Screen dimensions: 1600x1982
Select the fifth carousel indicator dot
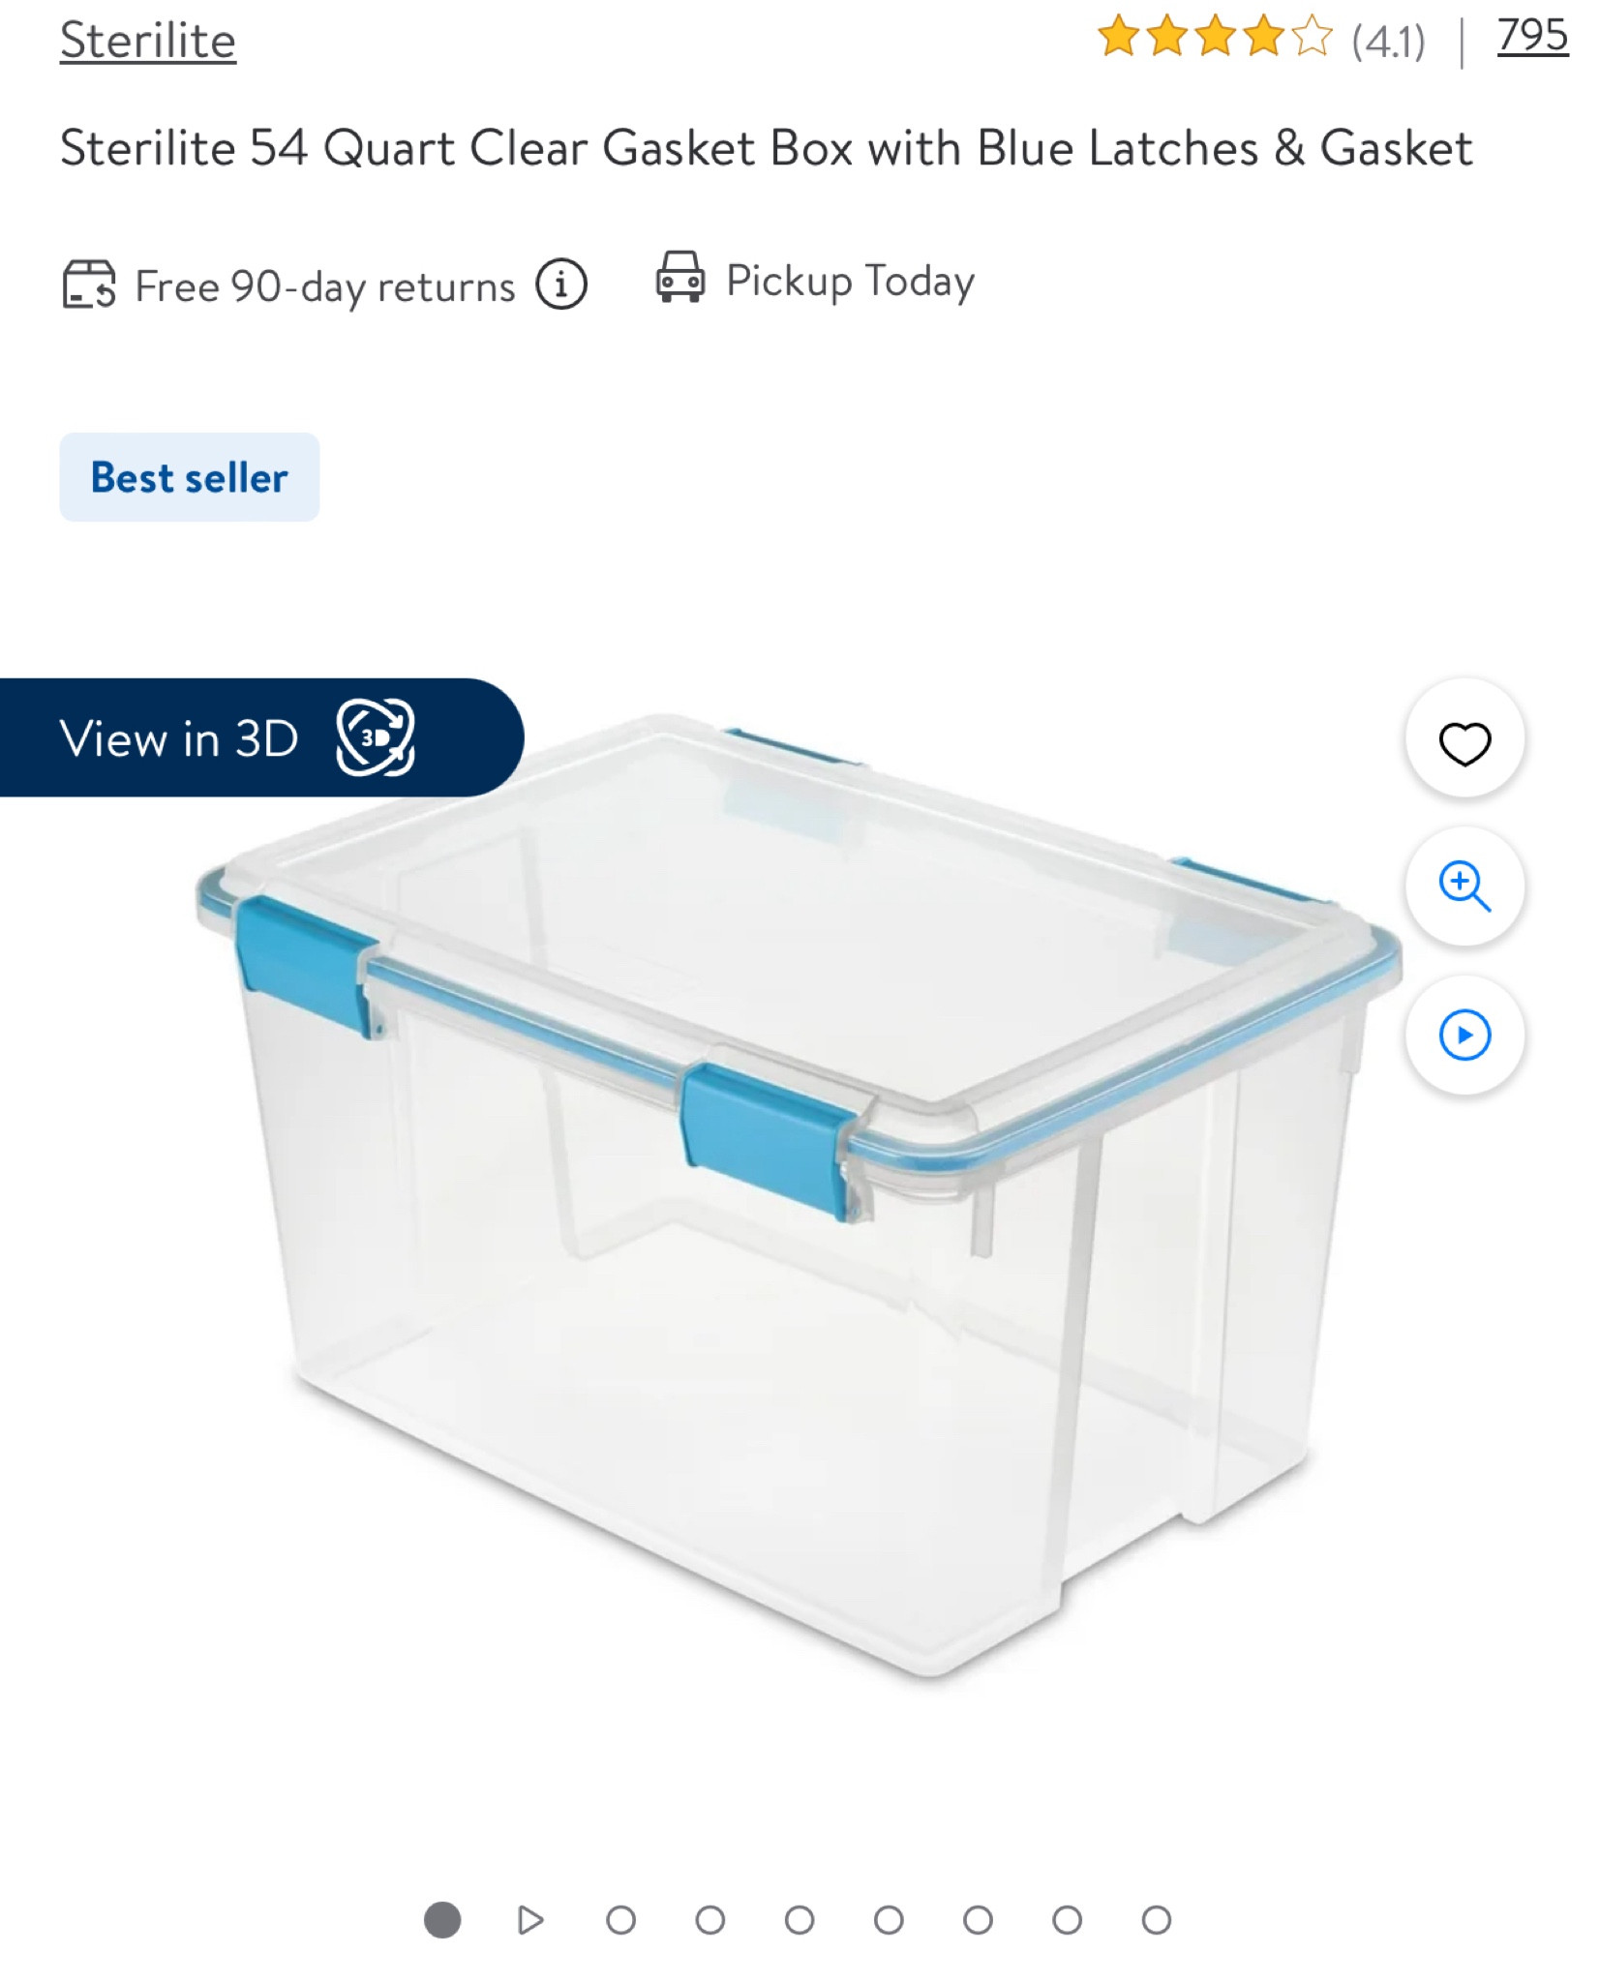point(800,1920)
